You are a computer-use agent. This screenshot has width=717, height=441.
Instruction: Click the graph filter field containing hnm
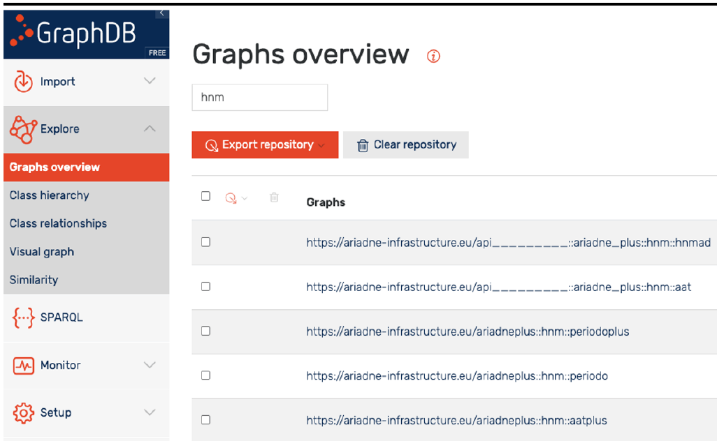pyautogui.click(x=259, y=98)
